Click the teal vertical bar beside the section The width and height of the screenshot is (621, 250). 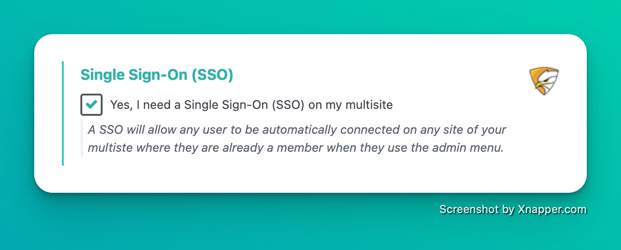(63, 113)
